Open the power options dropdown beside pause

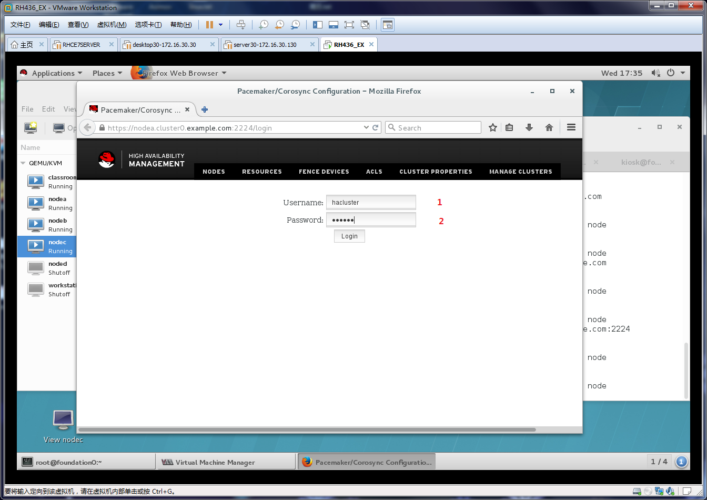220,25
